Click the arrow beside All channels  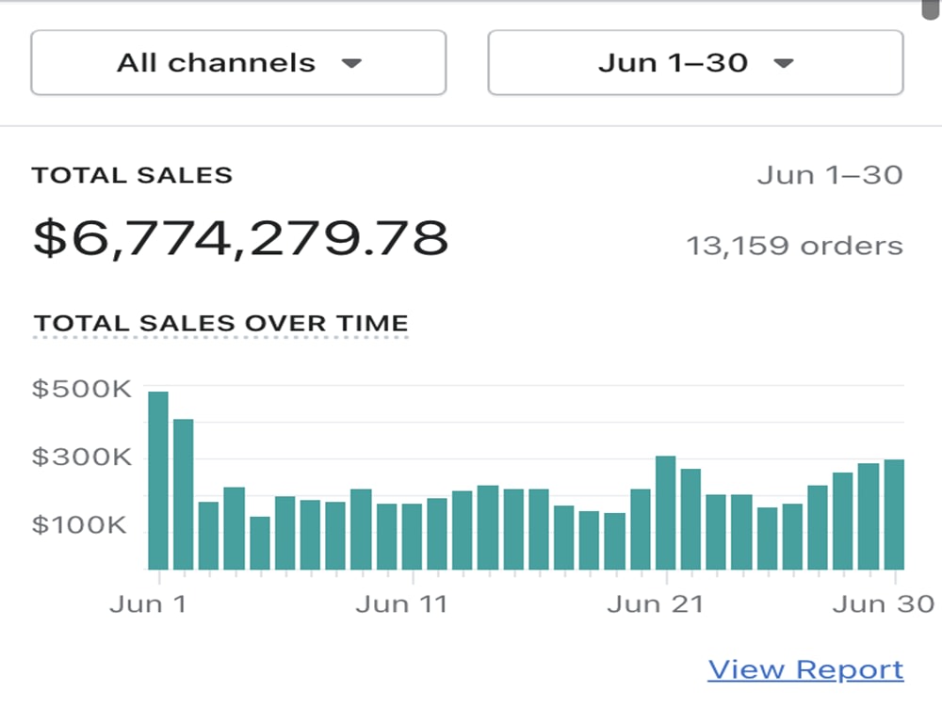coord(351,63)
